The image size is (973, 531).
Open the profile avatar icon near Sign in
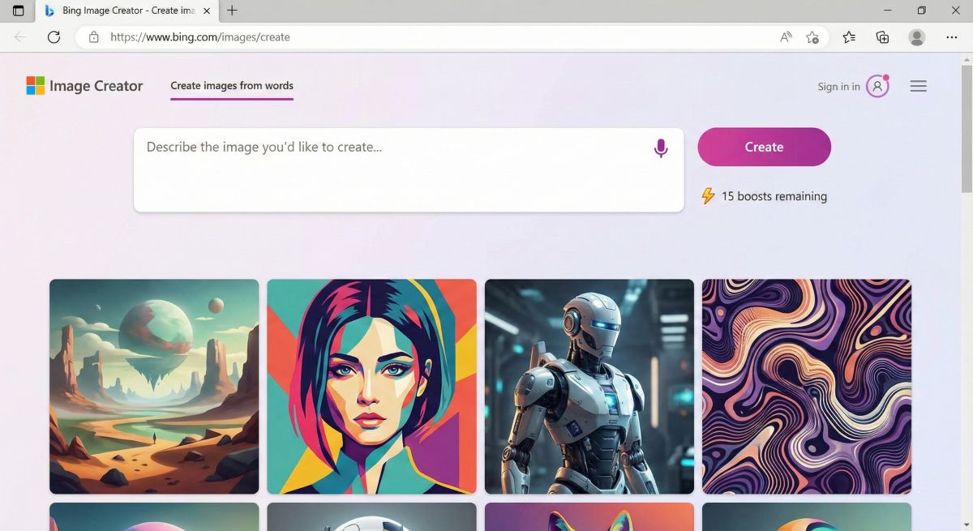(x=877, y=85)
